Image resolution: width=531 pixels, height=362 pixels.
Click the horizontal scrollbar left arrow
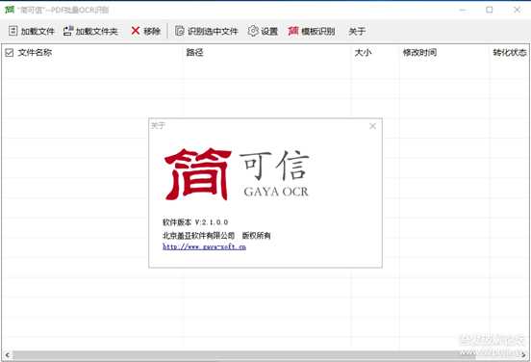click(x=7, y=355)
